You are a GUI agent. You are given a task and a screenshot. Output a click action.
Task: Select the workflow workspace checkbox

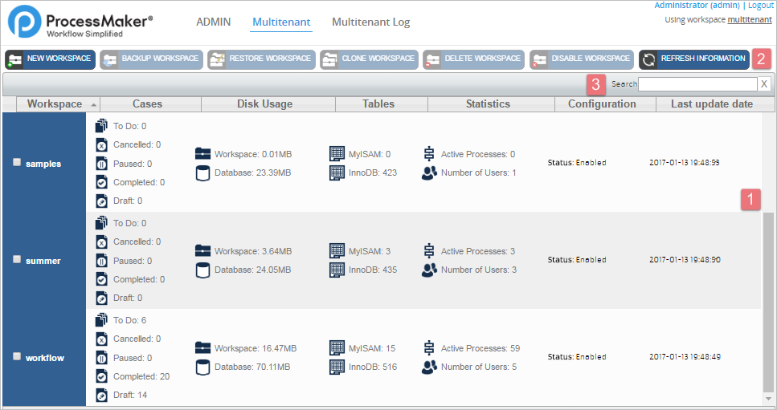tap(18, 357)
